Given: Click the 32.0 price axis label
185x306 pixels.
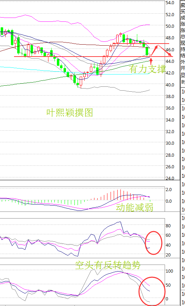Looking at the screenshot, I should coord(170,131).
